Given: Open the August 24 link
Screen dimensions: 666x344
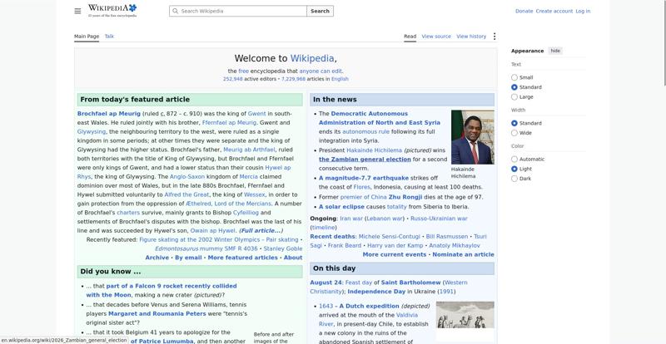Looking at the screenshot, I should pos(326,283).
